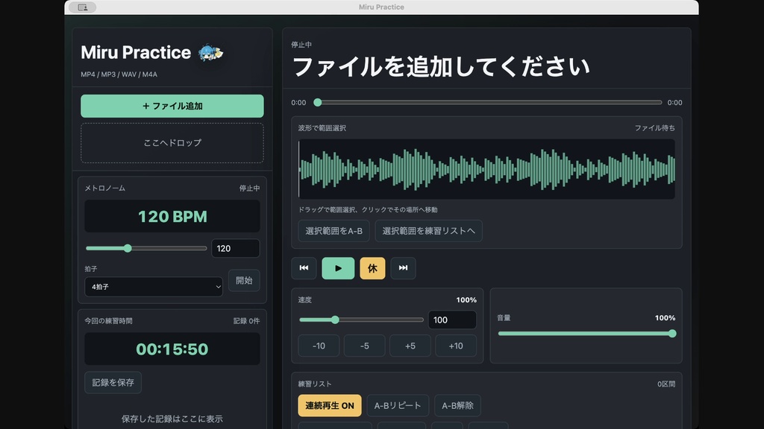Increase speed with the +10 button
764x429 pixels.
456,346
